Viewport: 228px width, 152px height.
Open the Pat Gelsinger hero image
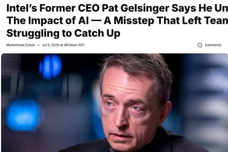(x=115, y=103)
